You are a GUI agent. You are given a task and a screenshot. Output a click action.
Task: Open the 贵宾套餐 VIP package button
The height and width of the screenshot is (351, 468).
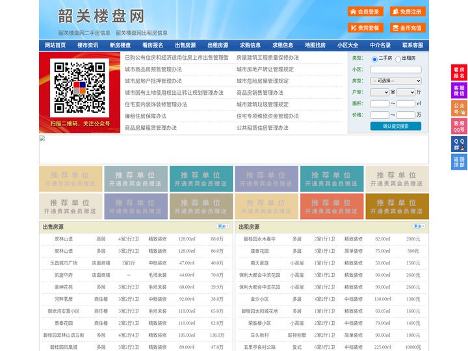click(x=365, y=28)
